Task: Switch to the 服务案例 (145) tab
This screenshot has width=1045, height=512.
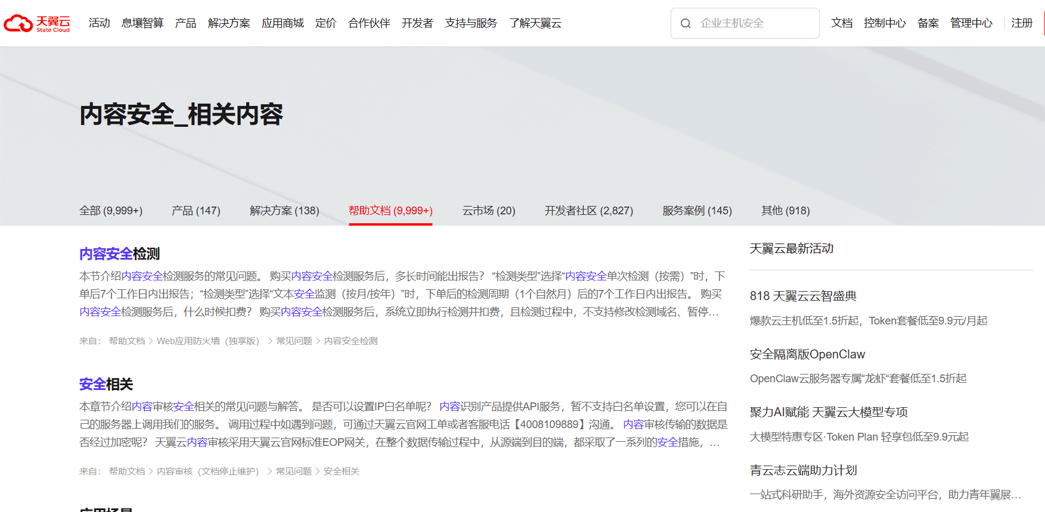Action: pos(697,211)
